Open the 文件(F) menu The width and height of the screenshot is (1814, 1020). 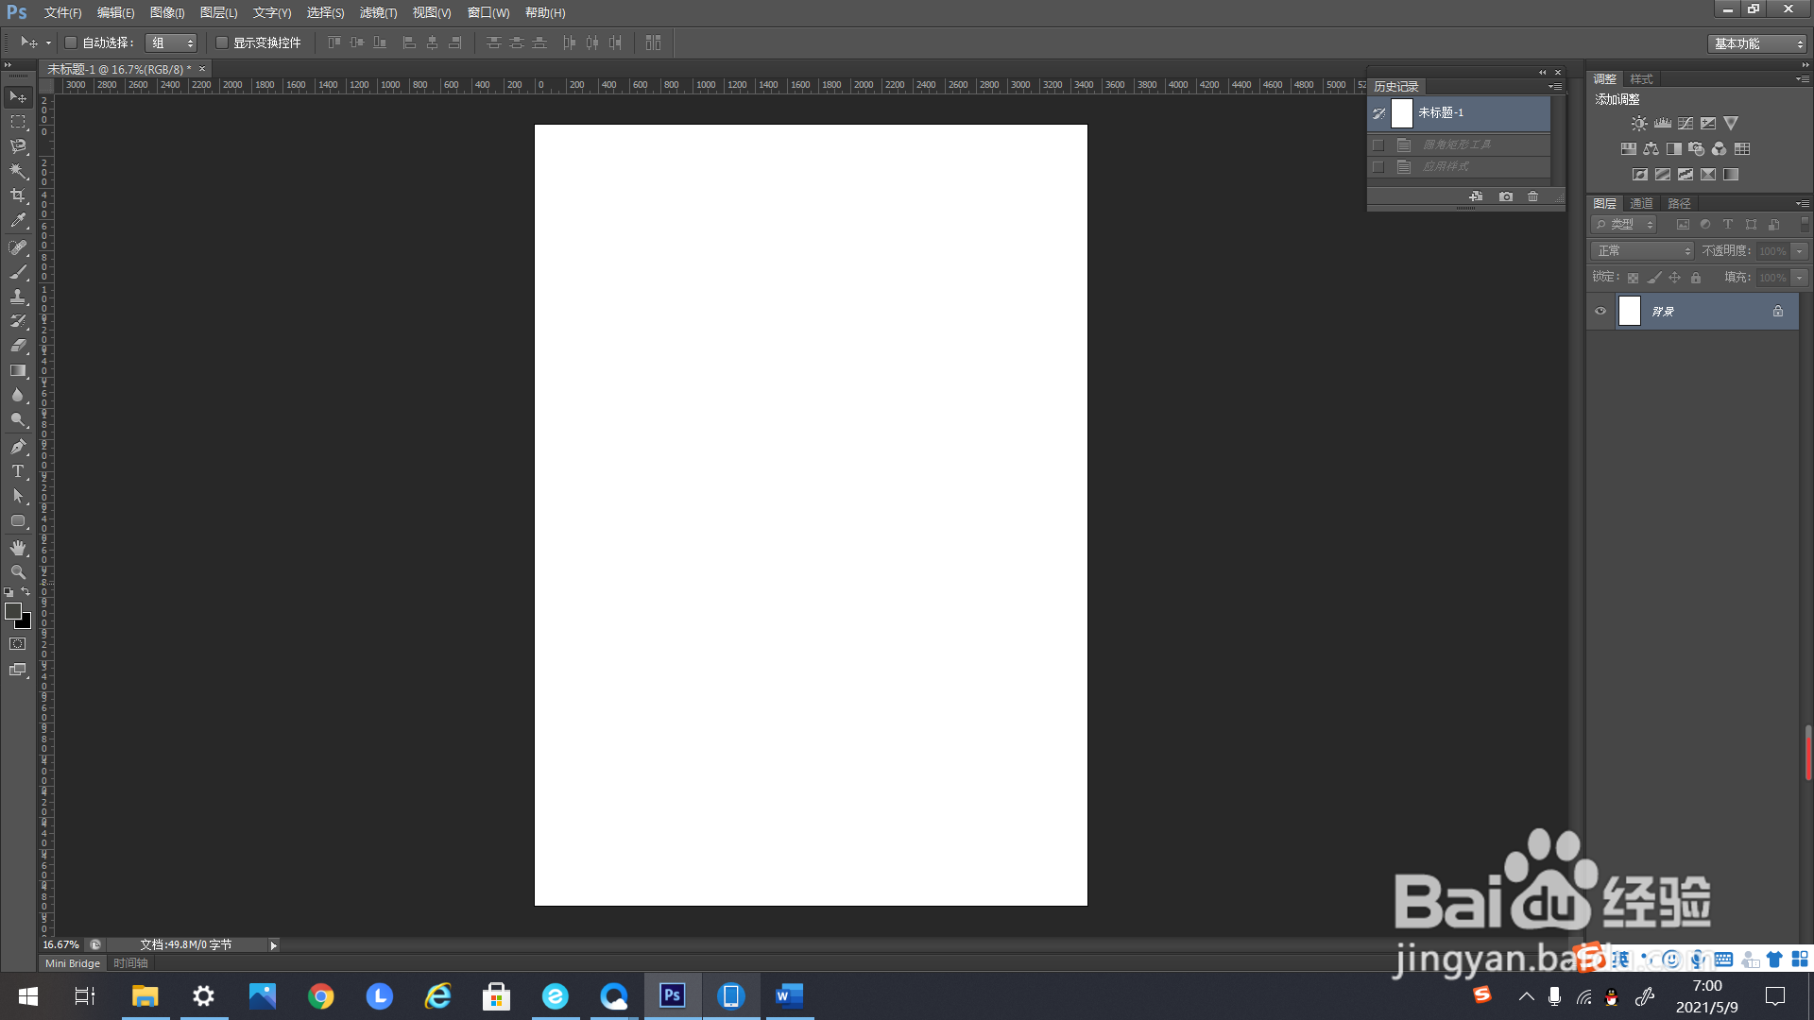click(x=63, y=13)
